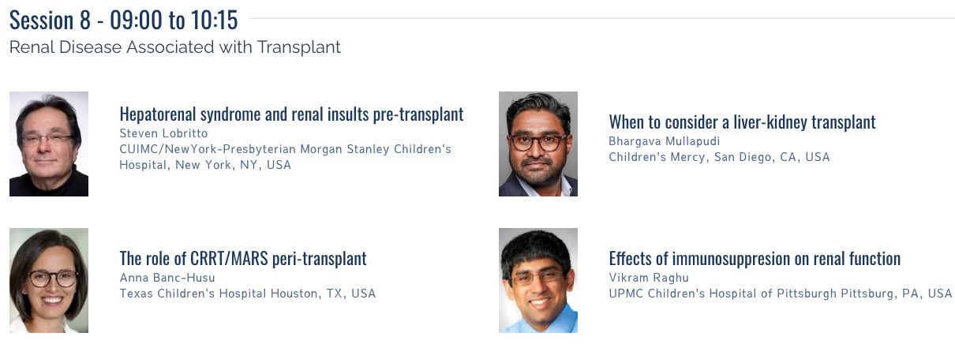Select the Renal Disease Associated with Transplant subtitle
This screenshot has height=344, width=955.
(x=175, y=47)
